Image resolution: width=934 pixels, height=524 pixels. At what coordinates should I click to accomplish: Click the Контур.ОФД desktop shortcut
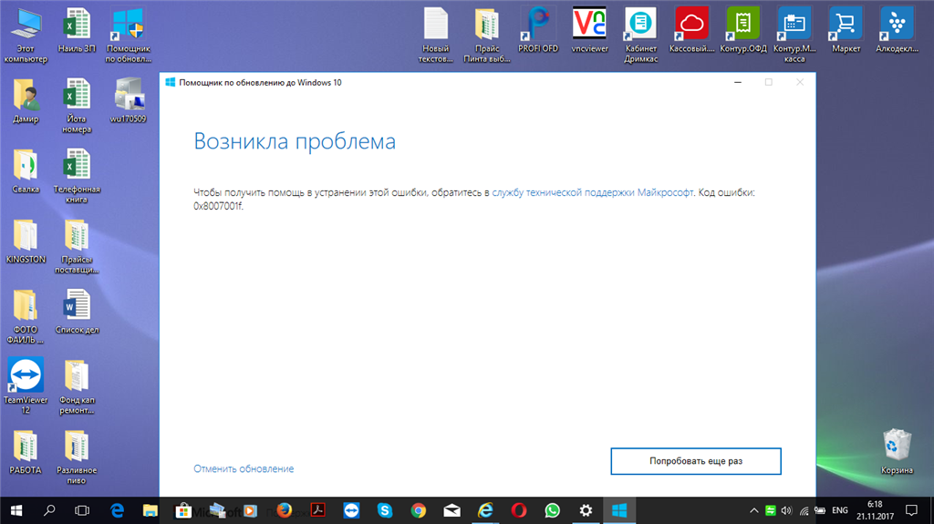742,30
